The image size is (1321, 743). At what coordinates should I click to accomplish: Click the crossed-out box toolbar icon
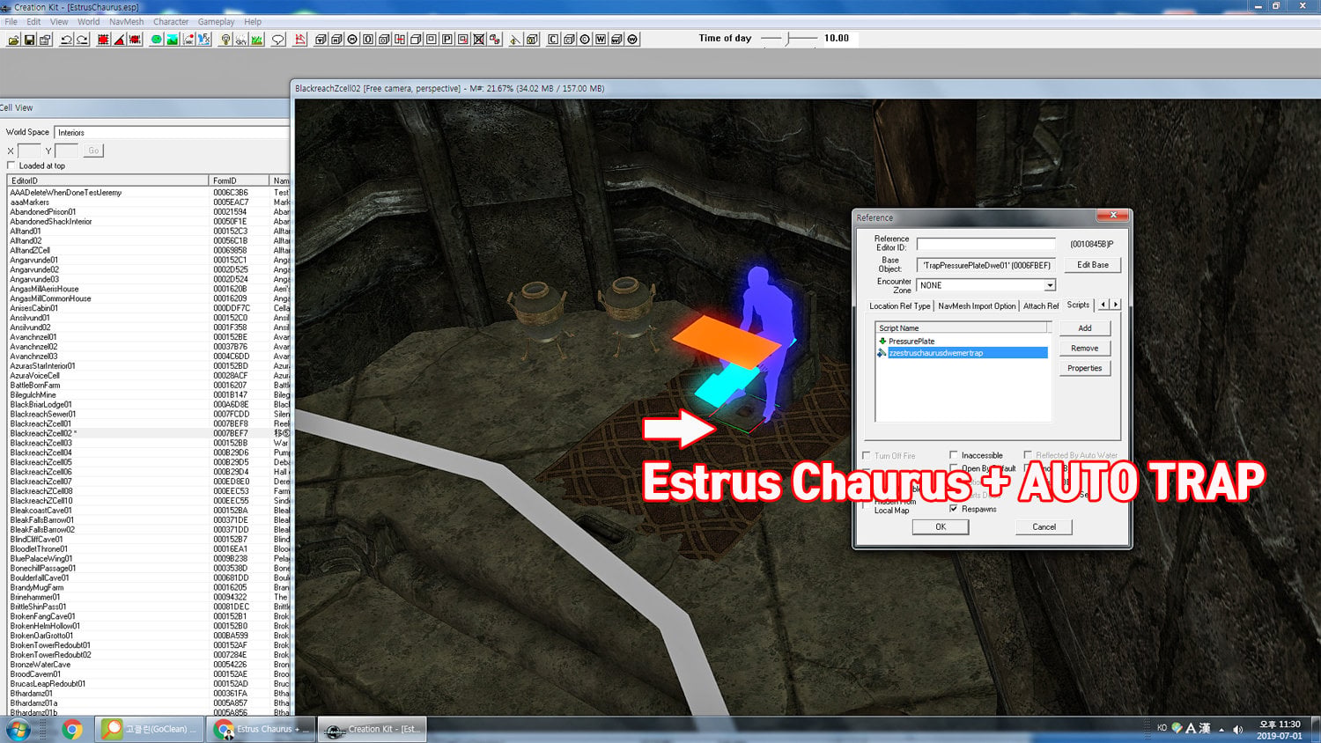pyautogui.click(x=479, y=40)
